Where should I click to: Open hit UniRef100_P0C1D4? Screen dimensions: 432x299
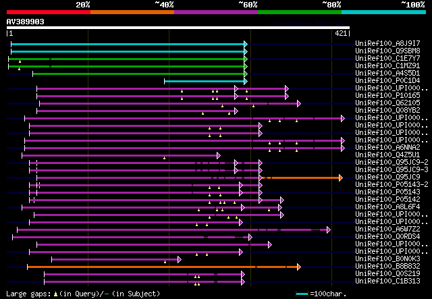pos(387,80)
